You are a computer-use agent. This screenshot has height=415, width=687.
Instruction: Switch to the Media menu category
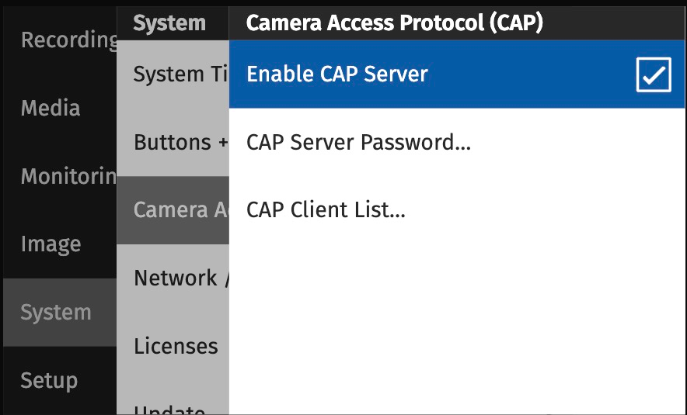[51, 108]
